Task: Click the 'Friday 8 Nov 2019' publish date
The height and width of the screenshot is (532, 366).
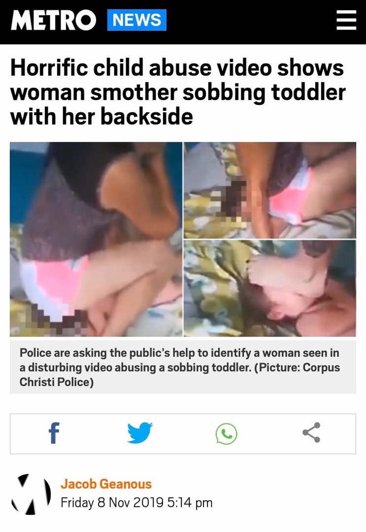Action: click(x=112, y=502)
